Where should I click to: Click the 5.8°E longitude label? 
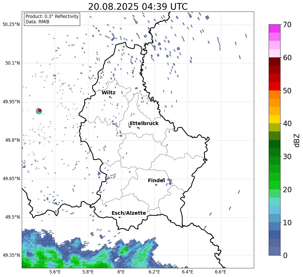(x=88, y=272)
